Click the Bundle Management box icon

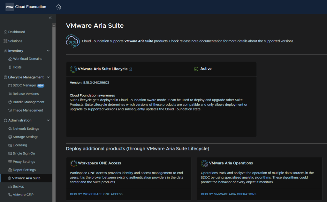[x=10, y=102]
